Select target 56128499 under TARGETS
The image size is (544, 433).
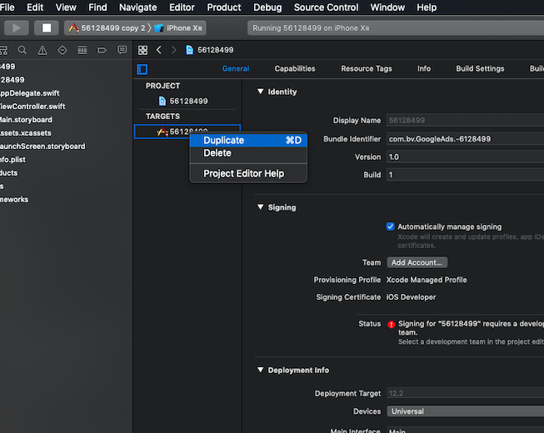(187, 132)
